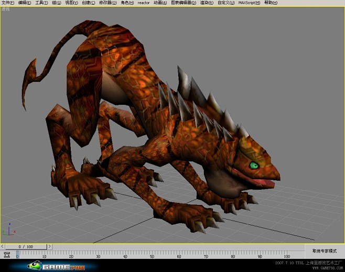The height and width of the screenshot is (272, 345).
Task: Jump to frame 30 on the track bar
Action: (99, 256)
